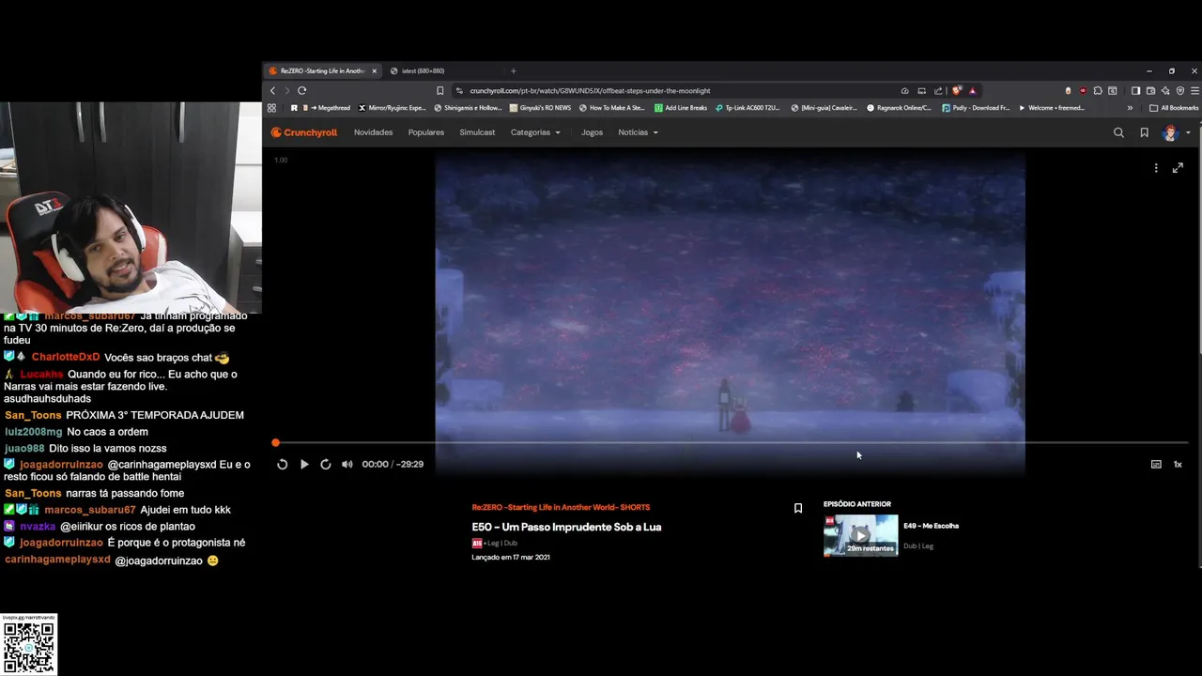Change playback speed 1x
1202x676 pixels.
click(1178, 464)
